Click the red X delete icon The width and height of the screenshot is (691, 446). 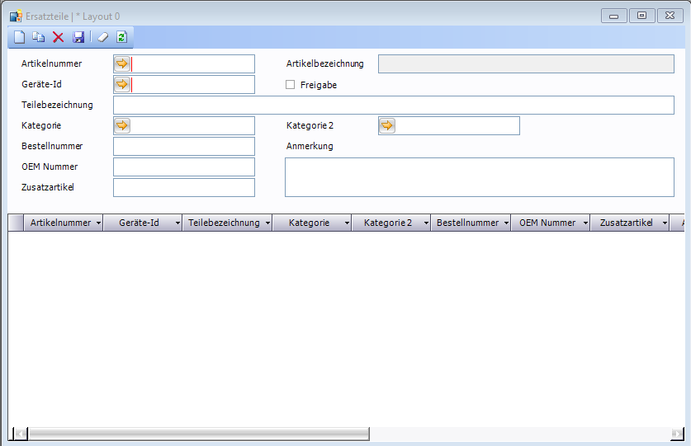click(58, 37)
